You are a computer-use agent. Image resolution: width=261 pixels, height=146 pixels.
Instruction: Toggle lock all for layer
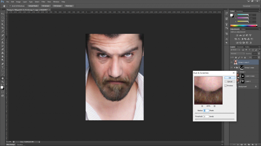click(245, 57)
